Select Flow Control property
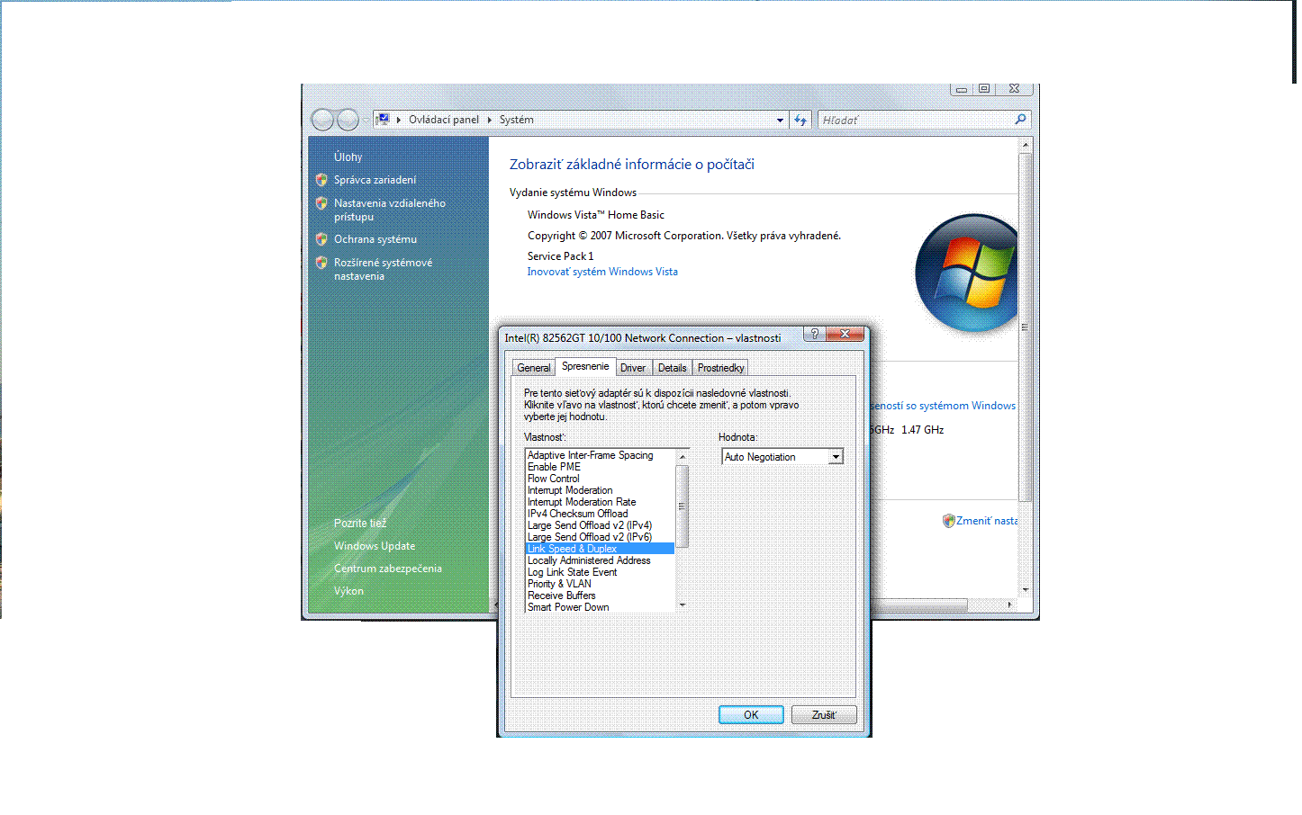Screen dimensions: 1302x815 pyautogui.click(x=600, y=479)
